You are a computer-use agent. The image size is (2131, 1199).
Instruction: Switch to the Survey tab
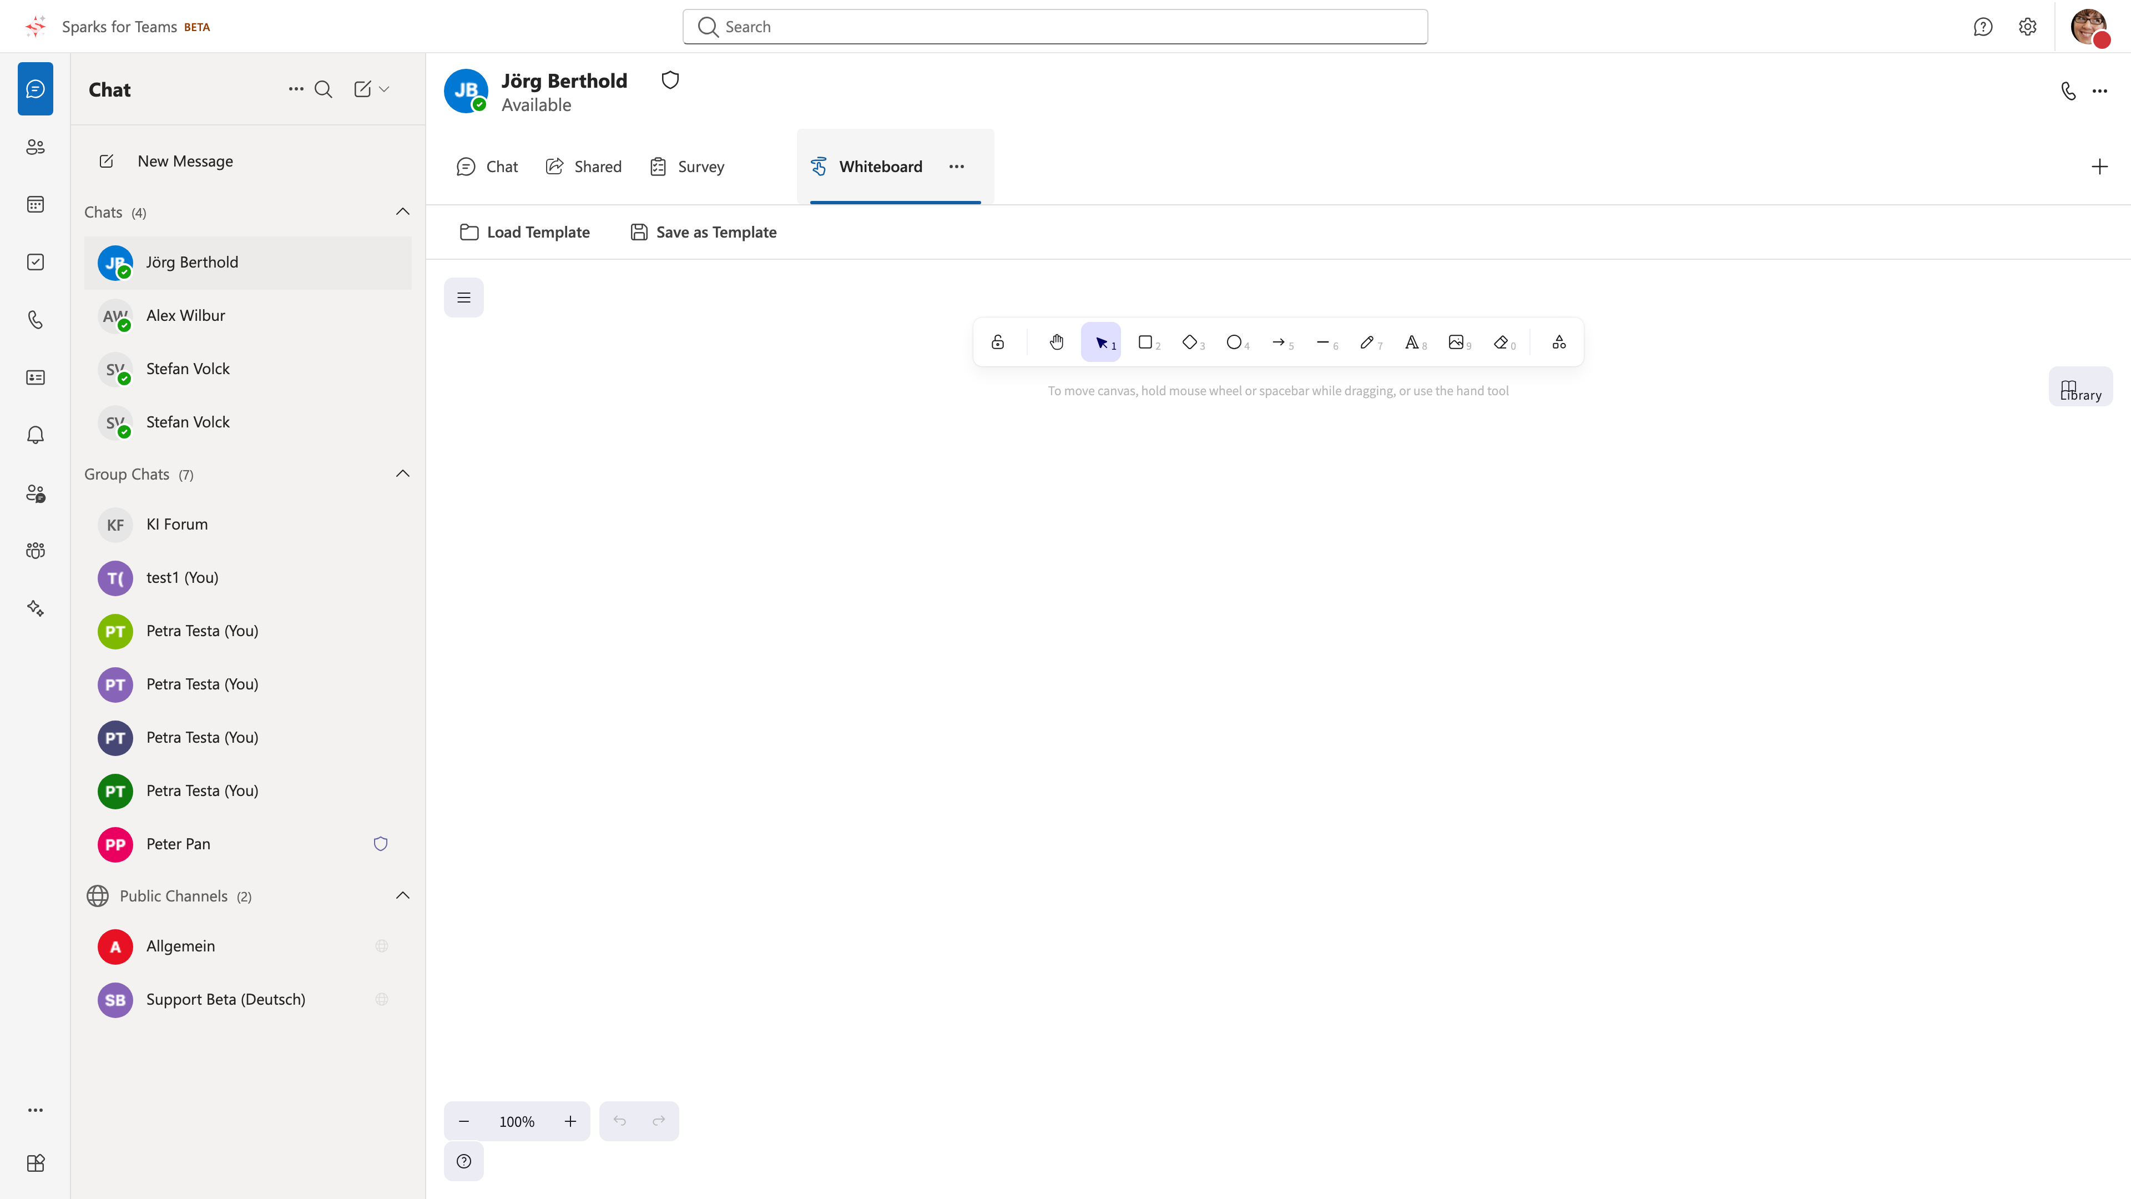686,167
